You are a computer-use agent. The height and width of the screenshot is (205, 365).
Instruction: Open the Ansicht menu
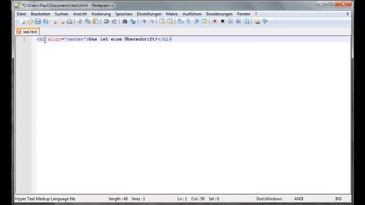pos(80,14)
